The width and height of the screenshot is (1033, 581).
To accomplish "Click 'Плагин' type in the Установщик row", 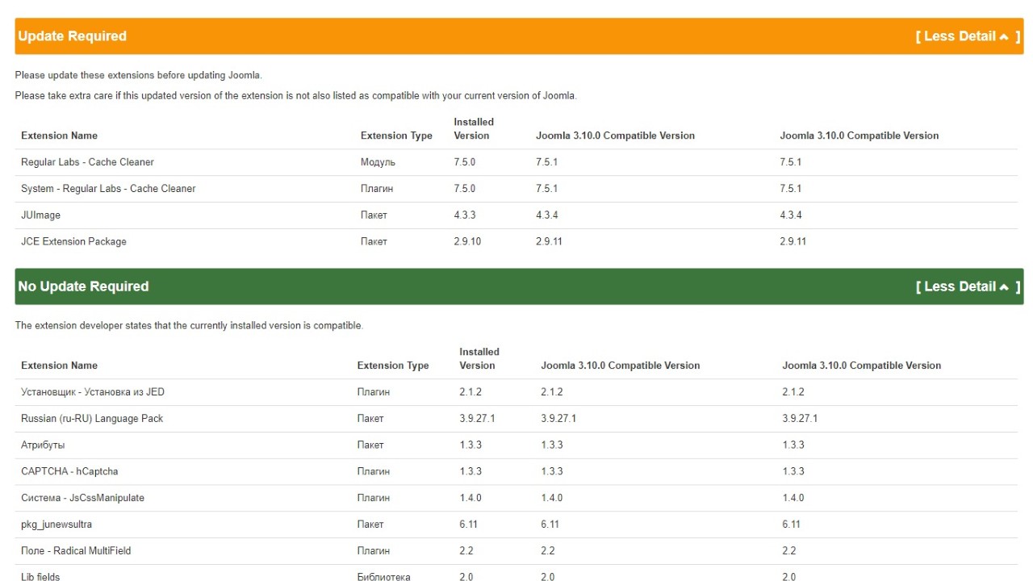I will click(x=374, y=392).
